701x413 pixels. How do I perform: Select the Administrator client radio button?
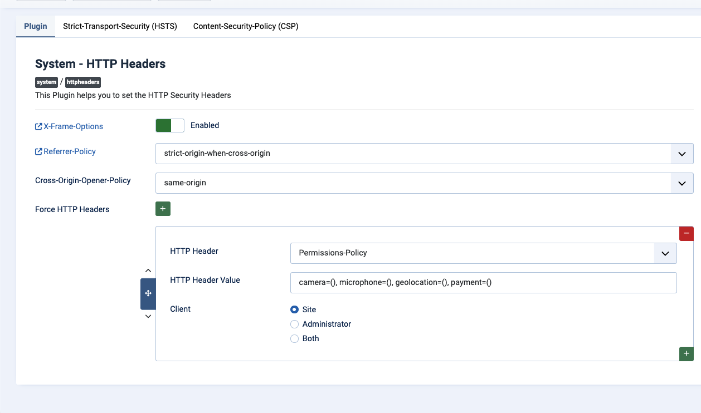[x=295, y=324]
